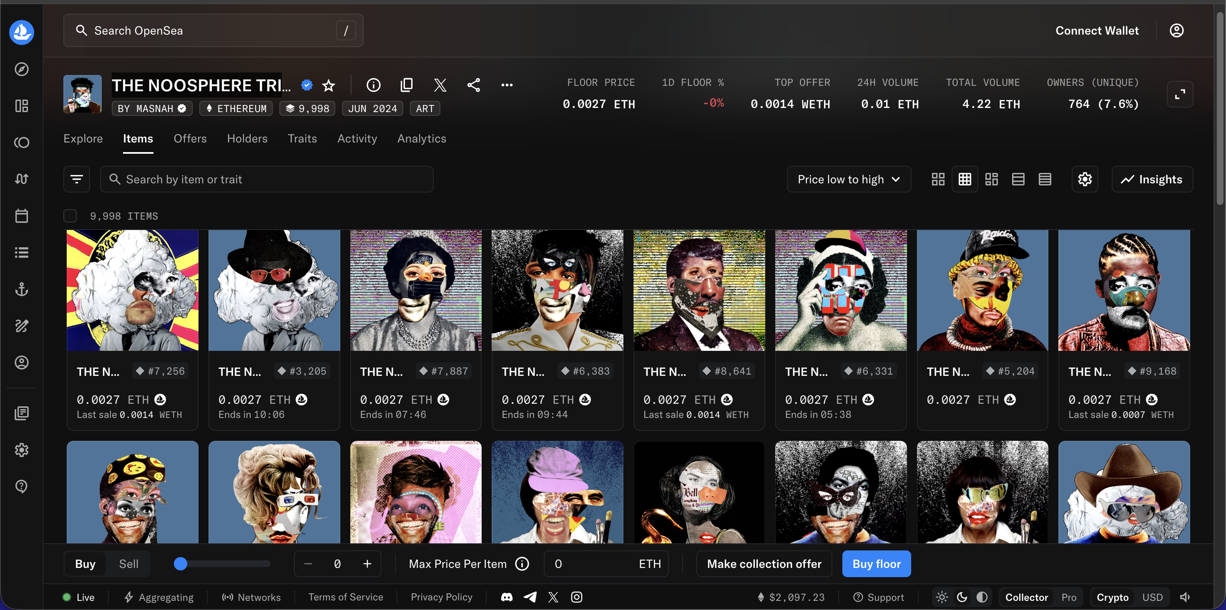
Task: Share the collection via share icon
Action: 474,85
